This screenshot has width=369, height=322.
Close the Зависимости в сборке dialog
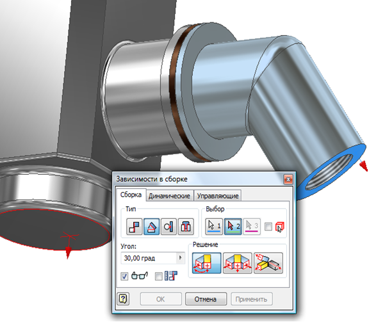(x=288, y=179)
